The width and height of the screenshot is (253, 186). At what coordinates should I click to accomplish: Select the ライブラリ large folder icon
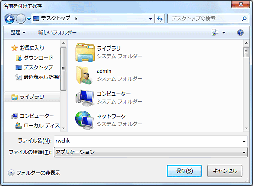(x=85, y=53)
